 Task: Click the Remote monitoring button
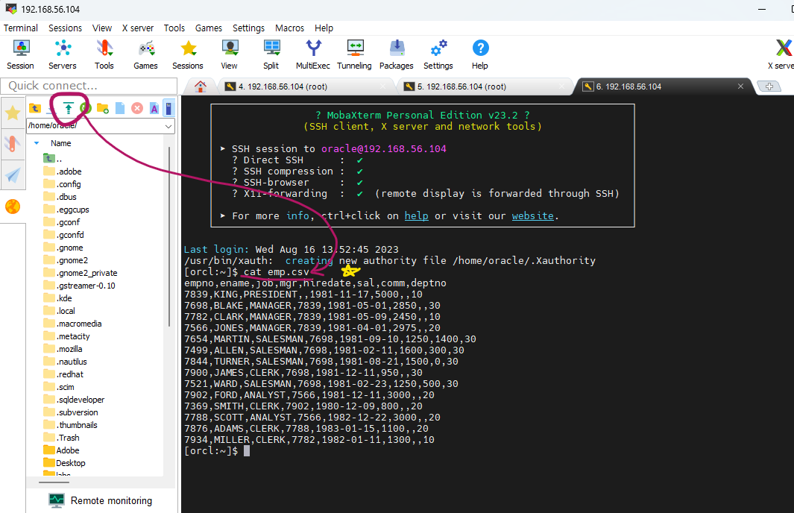point(100,500)
